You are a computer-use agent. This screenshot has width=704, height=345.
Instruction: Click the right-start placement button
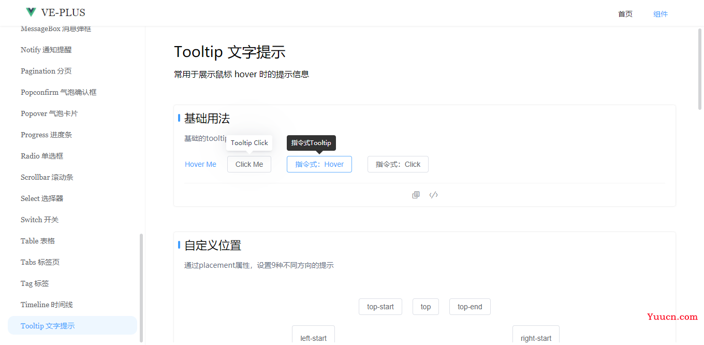[x=536, y=335]
